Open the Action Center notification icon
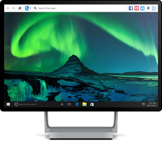Viewport: 162px width, 141px height. point(144,104)
